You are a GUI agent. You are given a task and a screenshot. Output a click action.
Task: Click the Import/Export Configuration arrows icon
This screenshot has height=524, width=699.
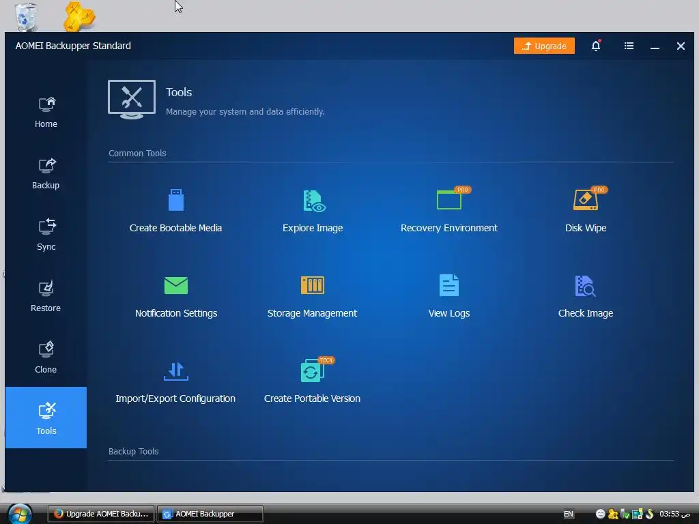tap(175, 370)
